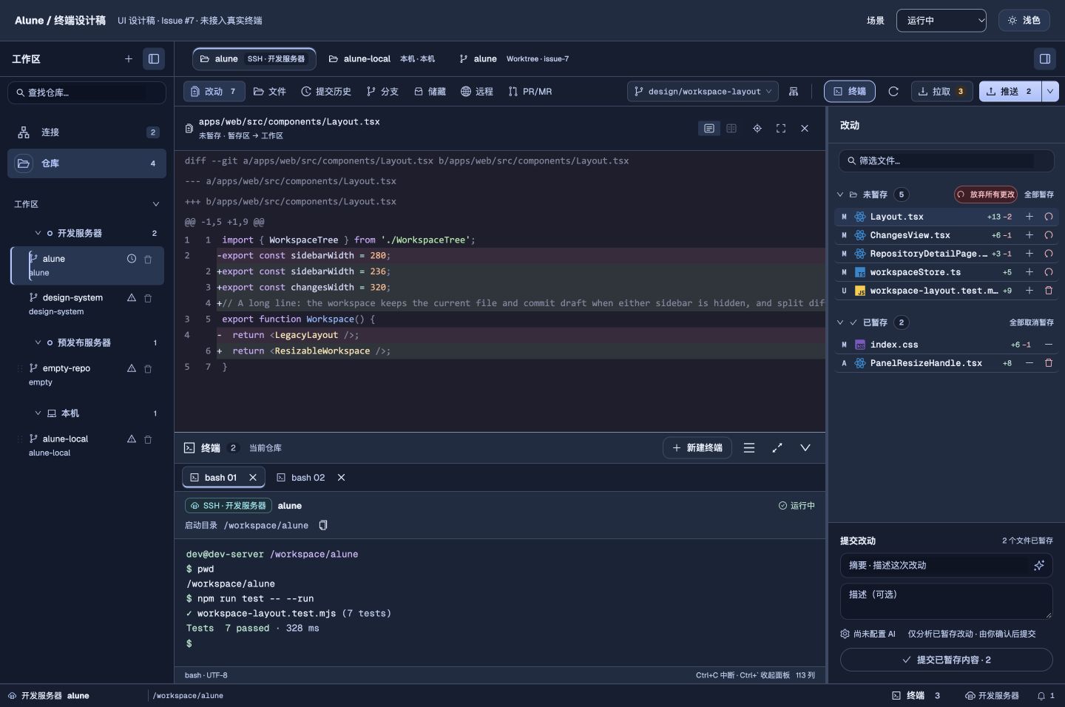The image size is (1065, 707).
Task: Open the design/workspace-layout branch selector
Action: click(703, 92)
